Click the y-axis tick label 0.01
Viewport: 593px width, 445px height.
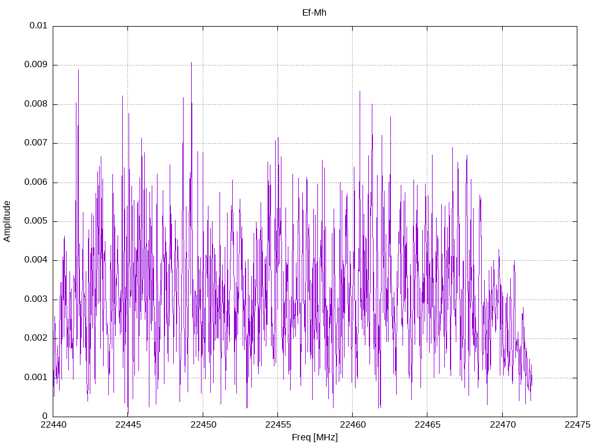pyautogui.click(x=38, y=25)
